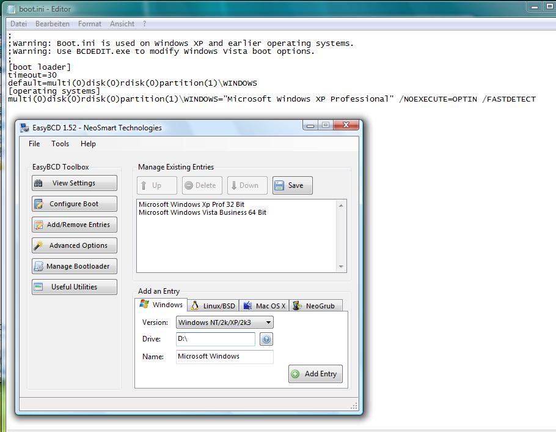Viewport: 556px width, 432px height.
Task: Click the floppy disk icon on Save
Action: (279, 185)
